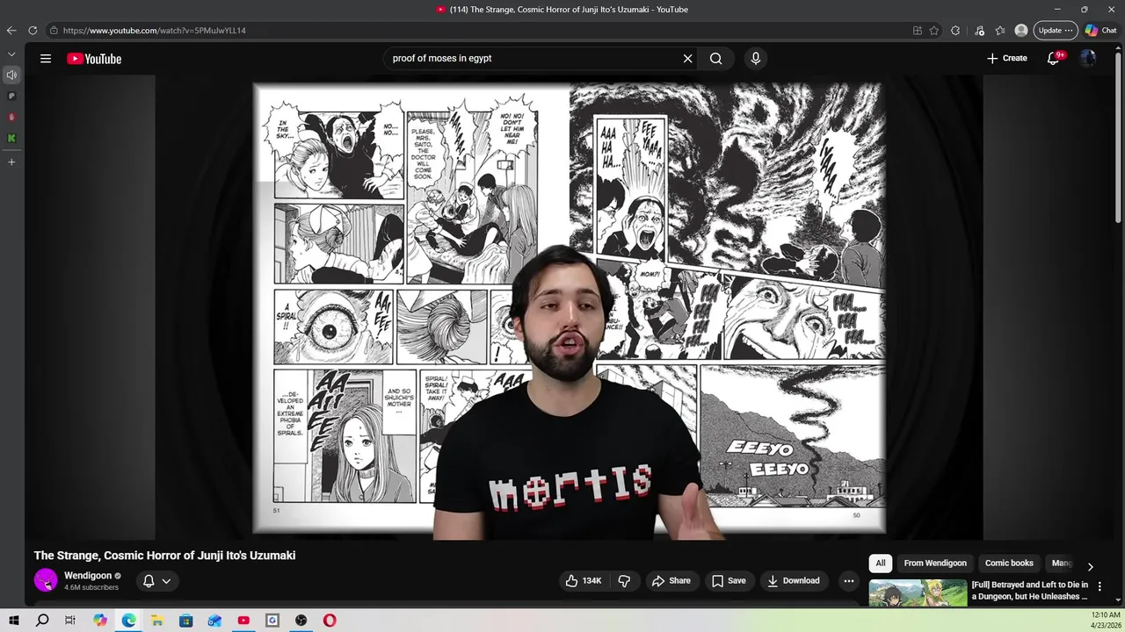Like the video with 134K thumbs up
1125x632 pixels.
click(x=584, y=580)
